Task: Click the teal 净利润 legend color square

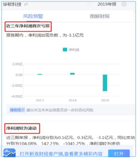Action: 65,50
